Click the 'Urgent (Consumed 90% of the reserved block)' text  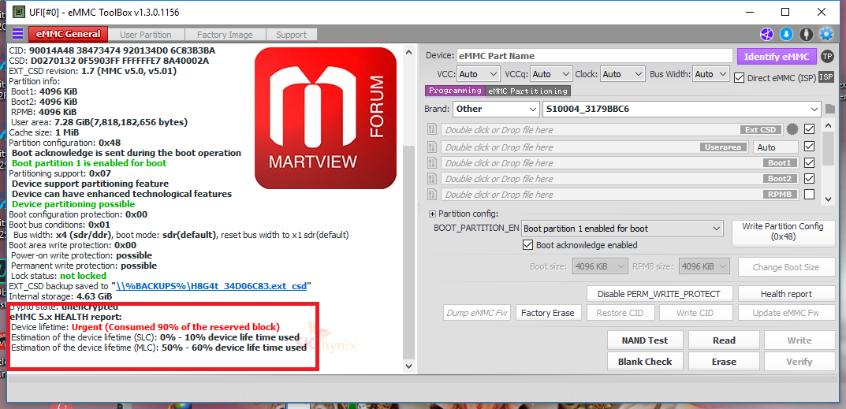pos(175,327)
